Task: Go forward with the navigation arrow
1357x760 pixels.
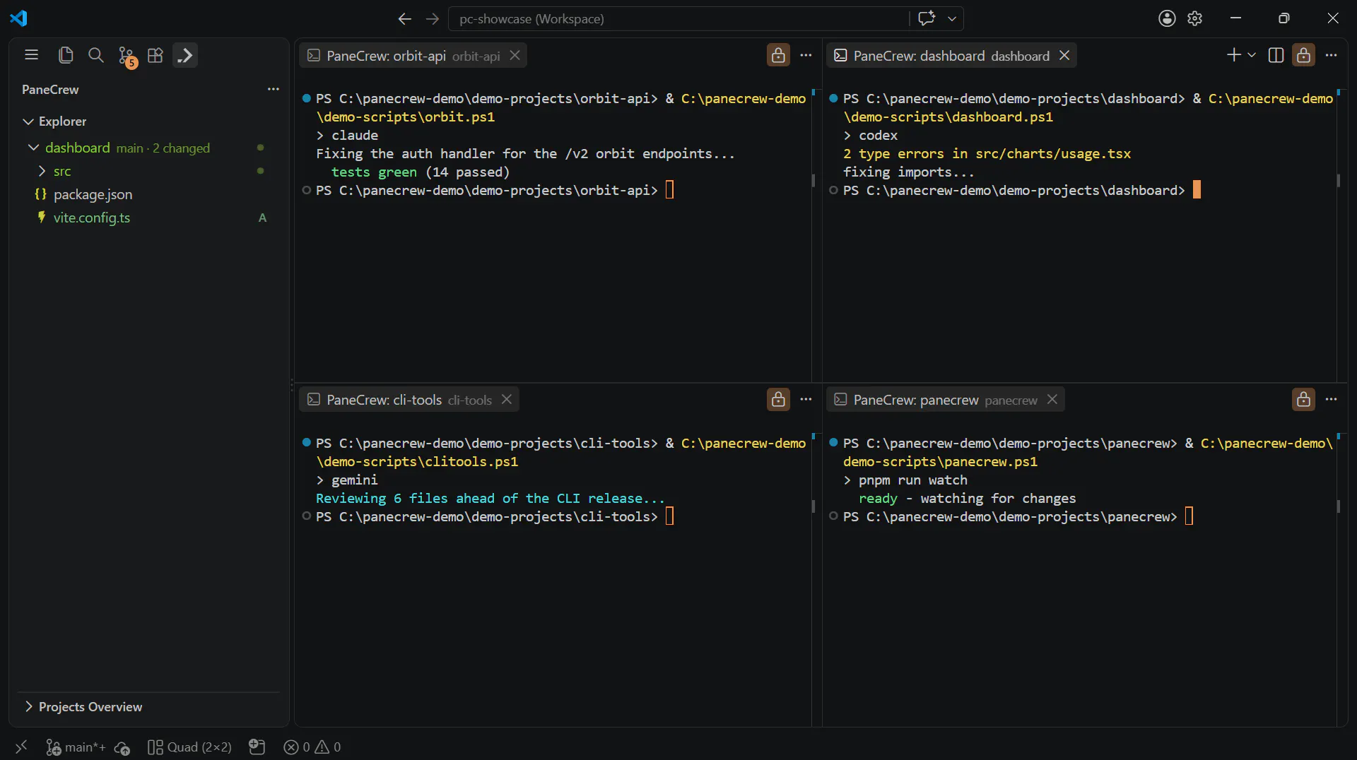Action: 433,18
